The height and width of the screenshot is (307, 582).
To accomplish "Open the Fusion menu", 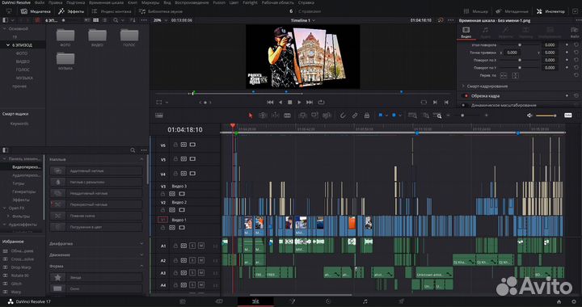I will (x=219, y=2).
